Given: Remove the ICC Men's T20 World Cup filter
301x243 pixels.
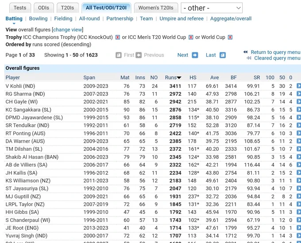Looking at the screenshot, I should click(x=191, y=37).
